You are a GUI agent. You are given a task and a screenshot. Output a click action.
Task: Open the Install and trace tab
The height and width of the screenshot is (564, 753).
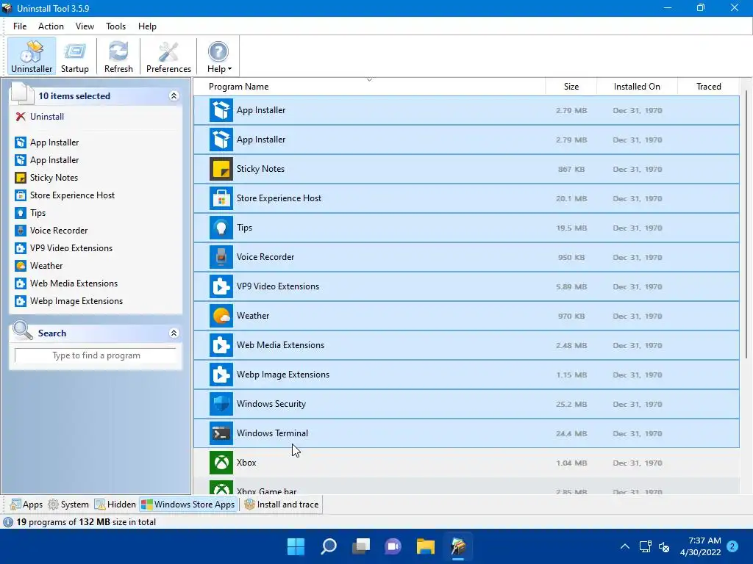282,505
